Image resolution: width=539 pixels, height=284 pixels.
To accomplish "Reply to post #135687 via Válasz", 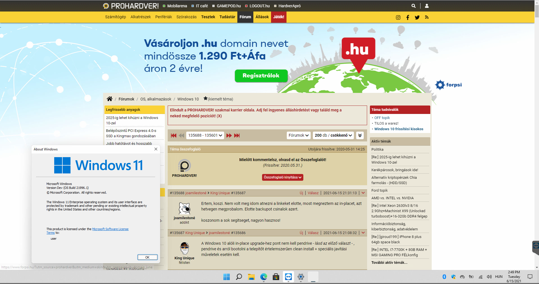I will (x=313, y=233).
